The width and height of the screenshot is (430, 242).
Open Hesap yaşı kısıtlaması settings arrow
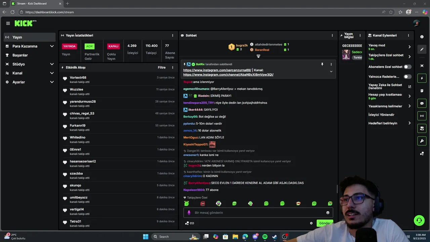pyautogui.click(x=410, y=96)
